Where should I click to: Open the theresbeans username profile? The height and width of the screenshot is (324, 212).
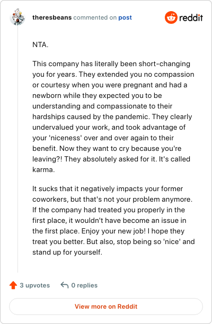point(52,17)
